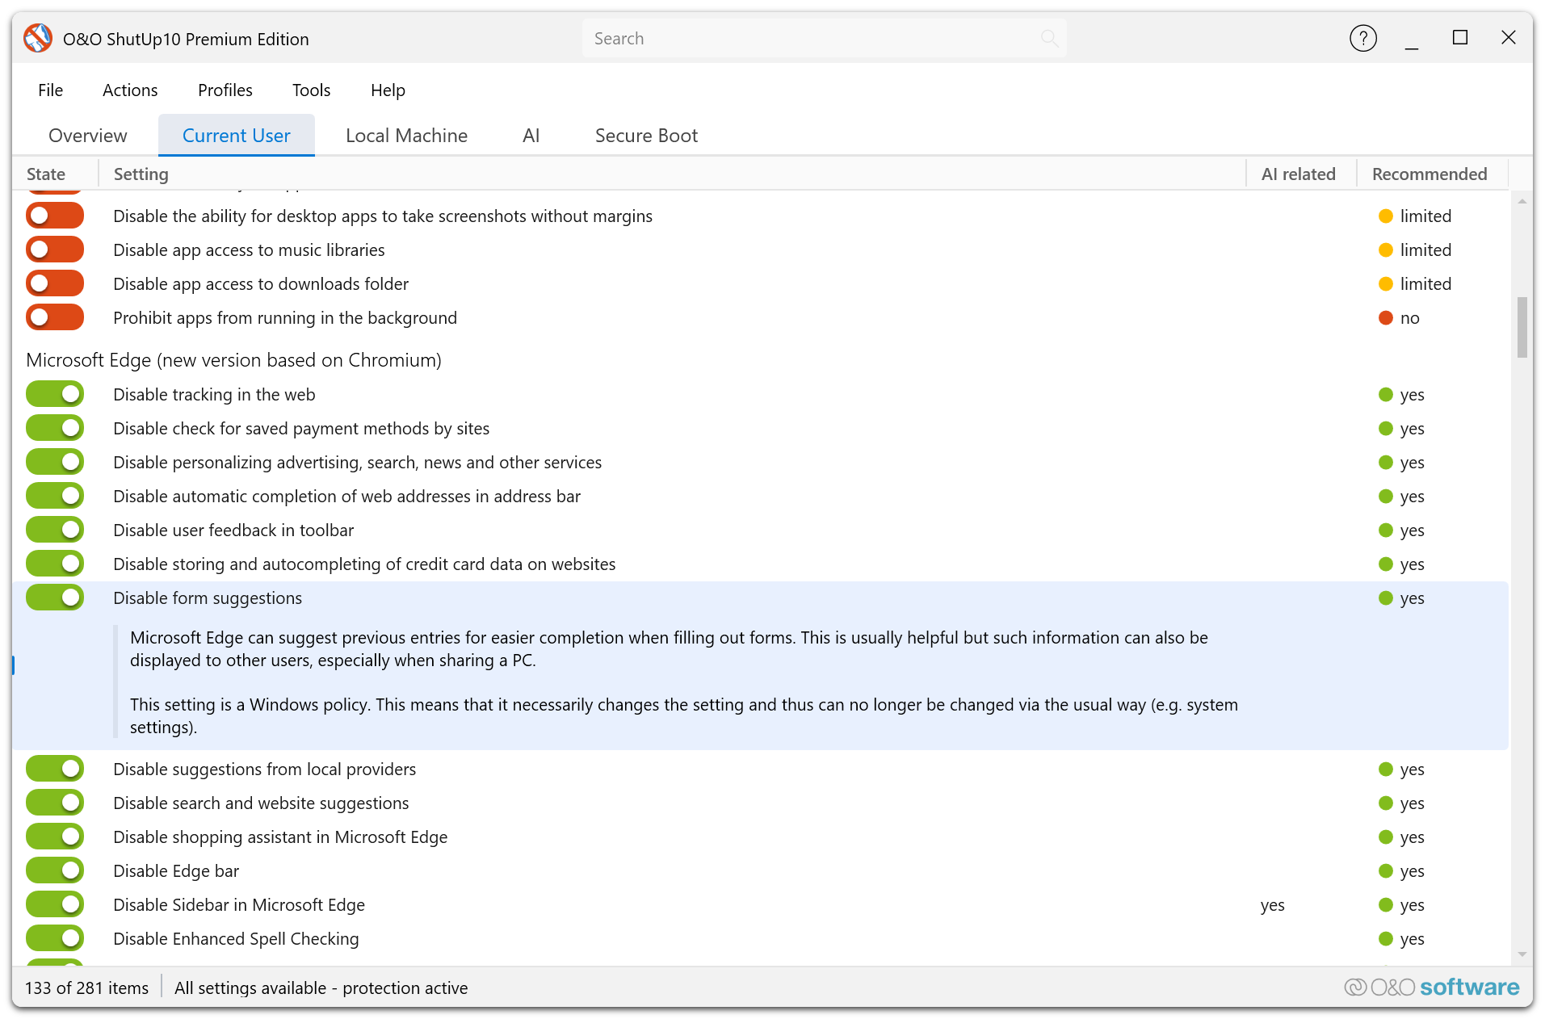Open the Tools menu
The image size is (1545, 1019).
[x=312, y=90]
